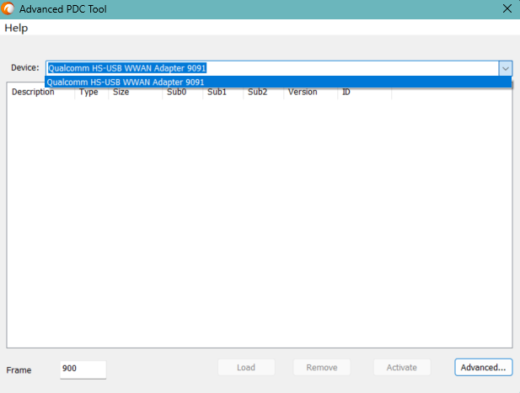Click the Device: label
This screenshot has height=393, width=520.
pos(25,68)
